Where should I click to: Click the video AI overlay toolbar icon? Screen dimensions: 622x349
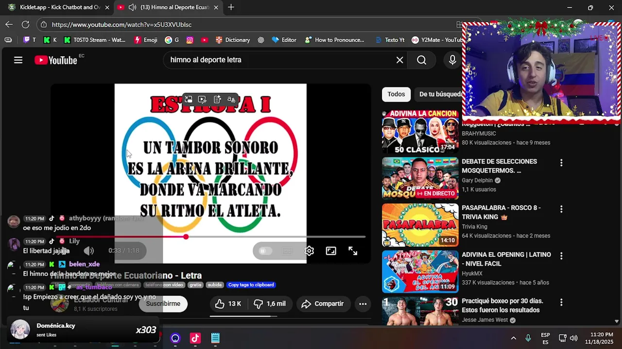[202, 99]
